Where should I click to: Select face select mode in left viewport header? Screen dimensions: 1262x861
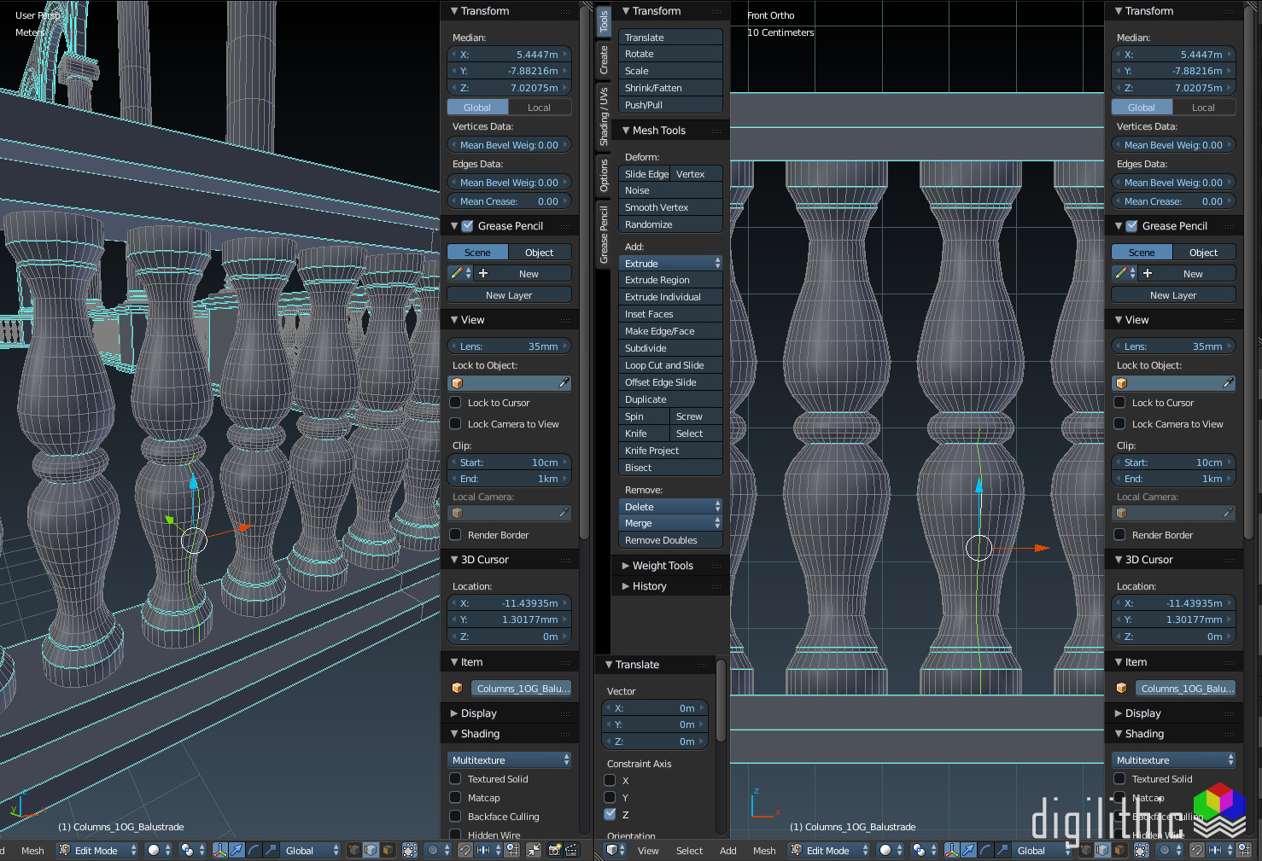(x=388, y=850)
